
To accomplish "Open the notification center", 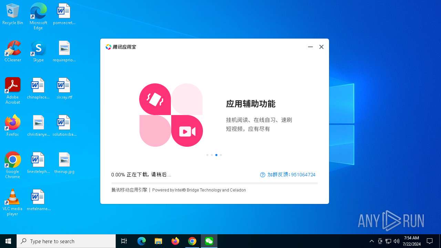I will (430, 241).
